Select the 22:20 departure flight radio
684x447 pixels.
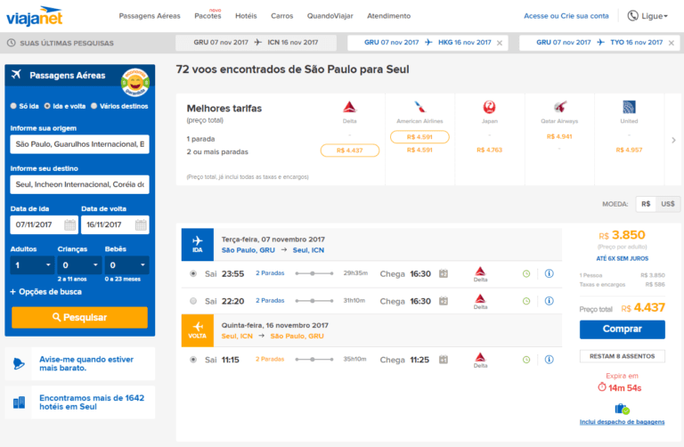[193, 301]
